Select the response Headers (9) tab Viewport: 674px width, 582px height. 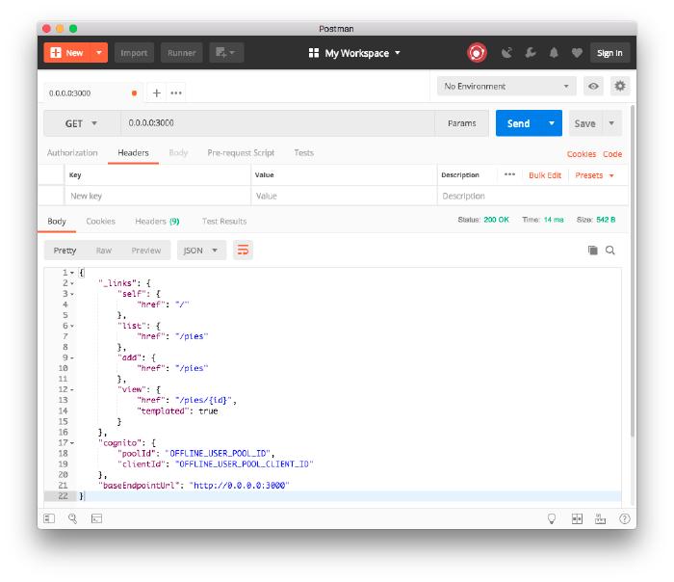(x=157, y=221)
